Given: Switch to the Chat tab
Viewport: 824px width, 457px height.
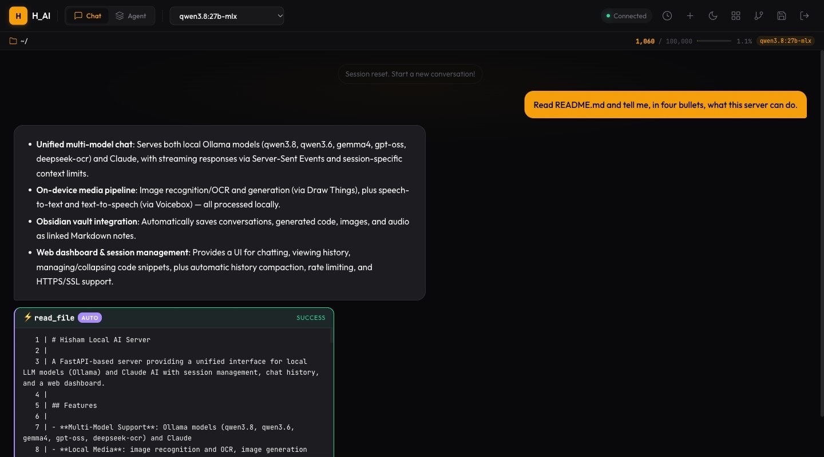Looking at the screenshot, I should click(88, 16).
